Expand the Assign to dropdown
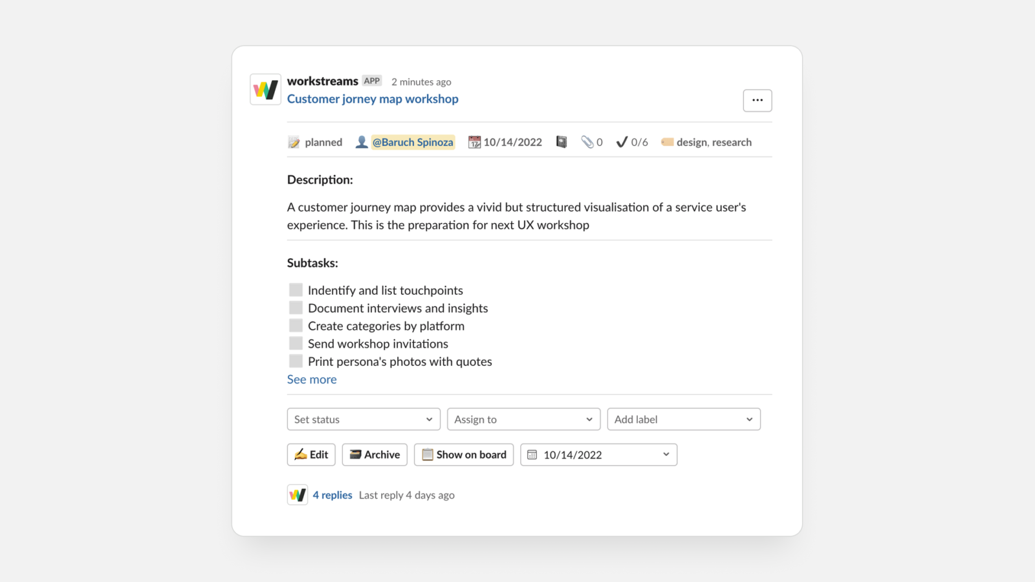Viewport: 1035px width, 582px height. 523,419
